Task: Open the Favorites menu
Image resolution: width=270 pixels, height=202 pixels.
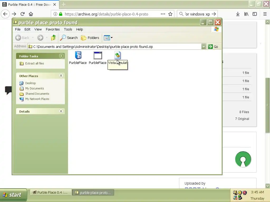Action: click(53, 29)
